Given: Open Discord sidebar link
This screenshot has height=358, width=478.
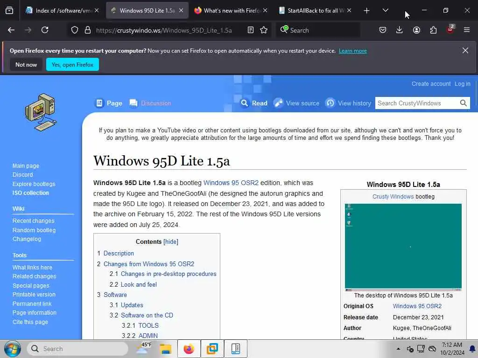Looking at the screenshot, I should 22,175.
